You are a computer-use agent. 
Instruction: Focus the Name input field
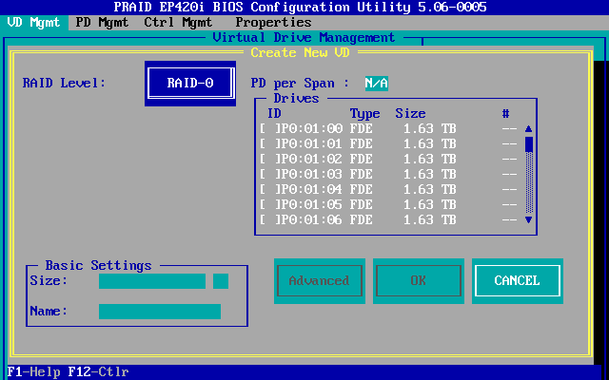click(160, 312)
